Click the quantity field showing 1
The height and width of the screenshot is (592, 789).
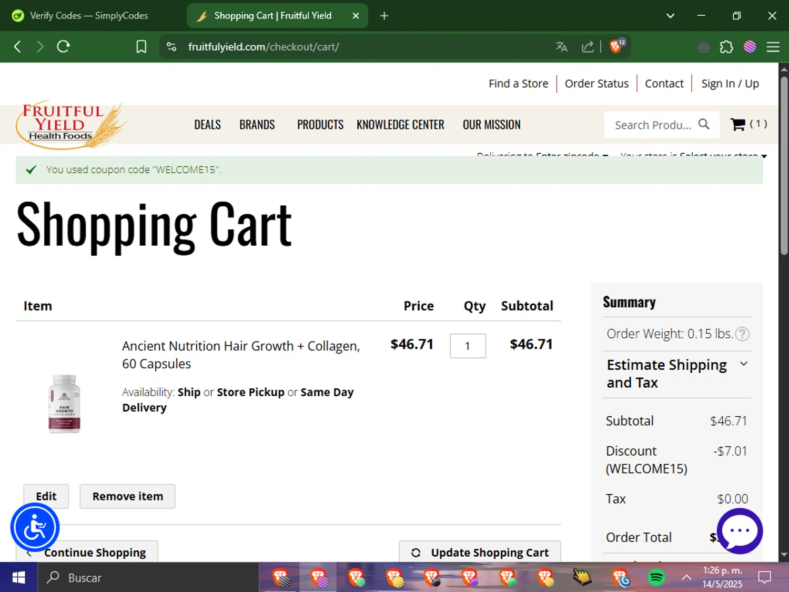468,346
